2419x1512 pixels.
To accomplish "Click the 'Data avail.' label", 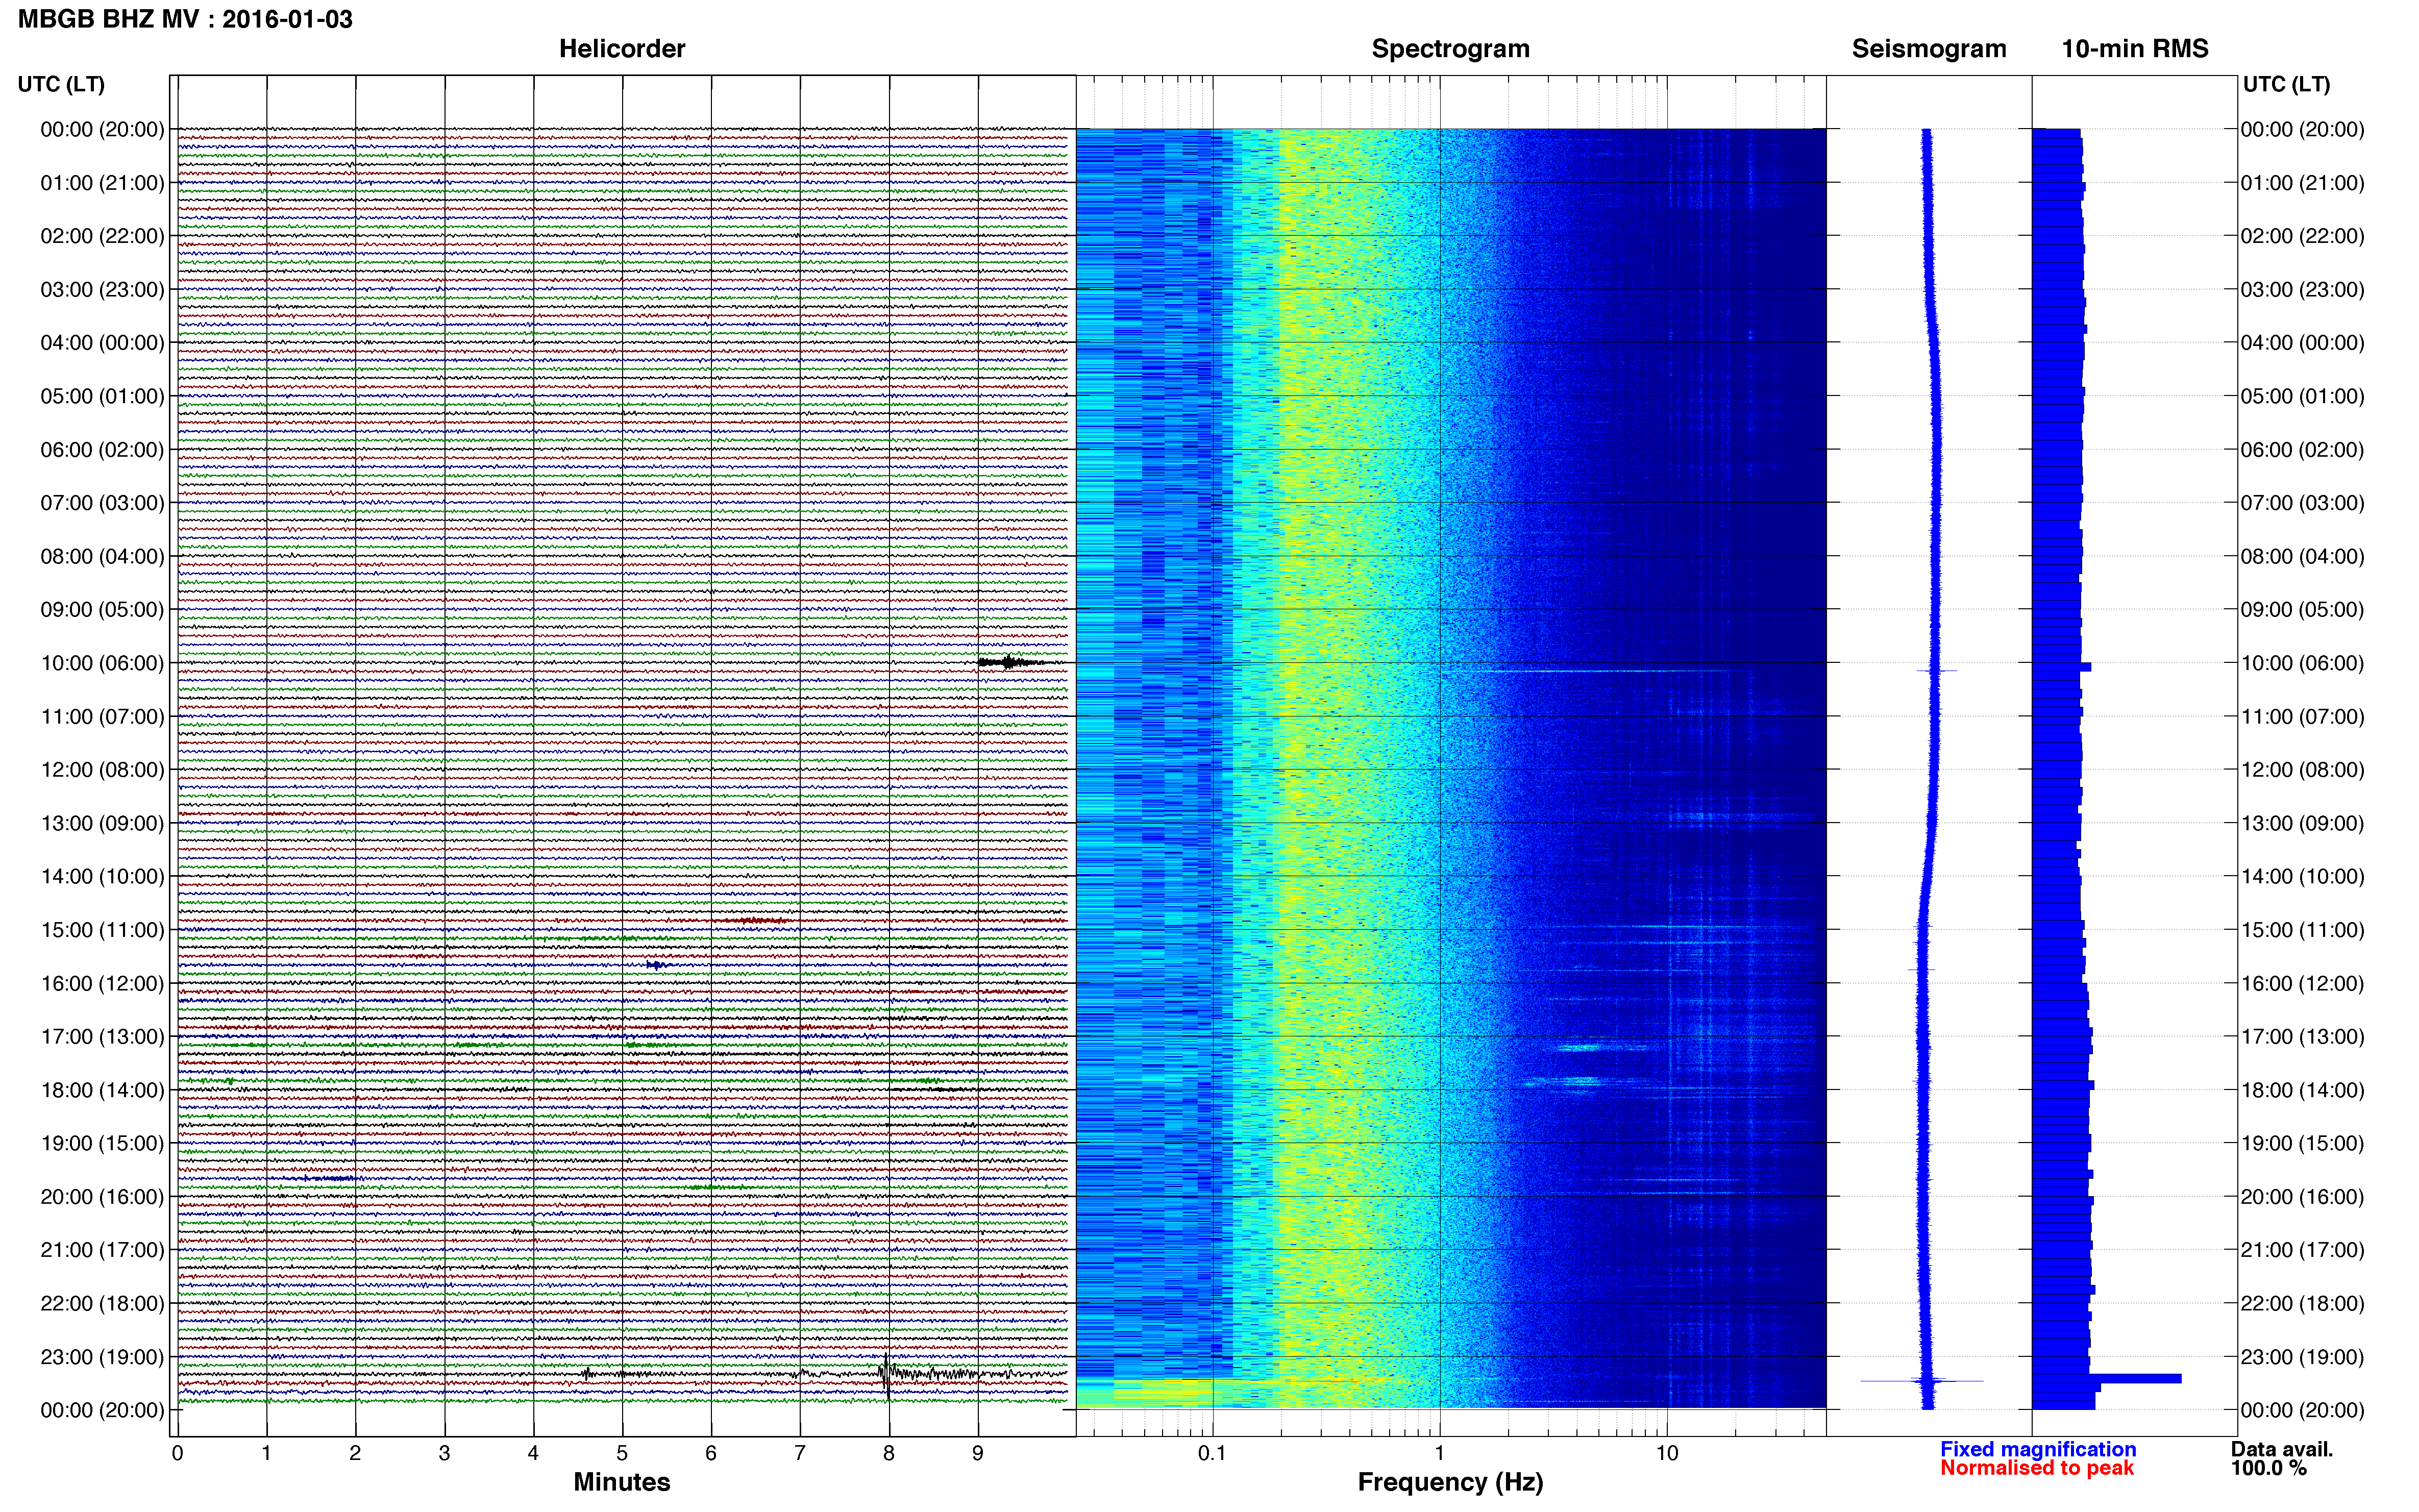I will click(2282, 1449).
